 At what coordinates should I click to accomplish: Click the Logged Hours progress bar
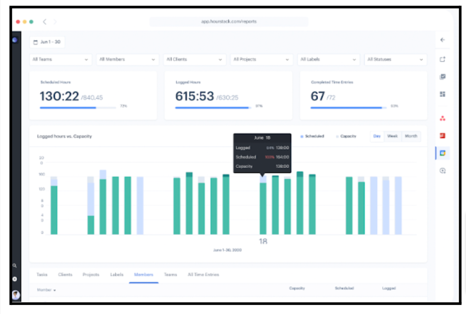point(214,107)
